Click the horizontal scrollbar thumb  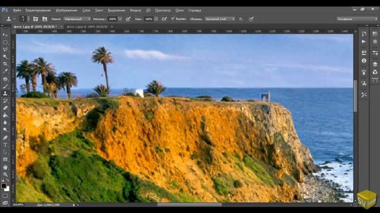[189, 205]
